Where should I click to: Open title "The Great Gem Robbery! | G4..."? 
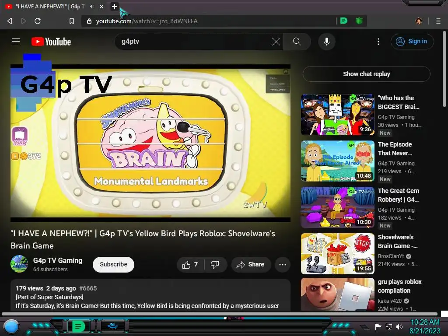[399, 195]
